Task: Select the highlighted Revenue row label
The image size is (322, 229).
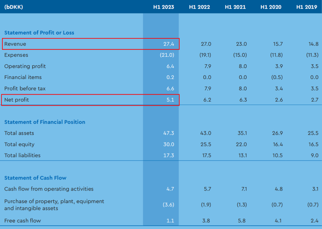Action: (x=15, y=44)
